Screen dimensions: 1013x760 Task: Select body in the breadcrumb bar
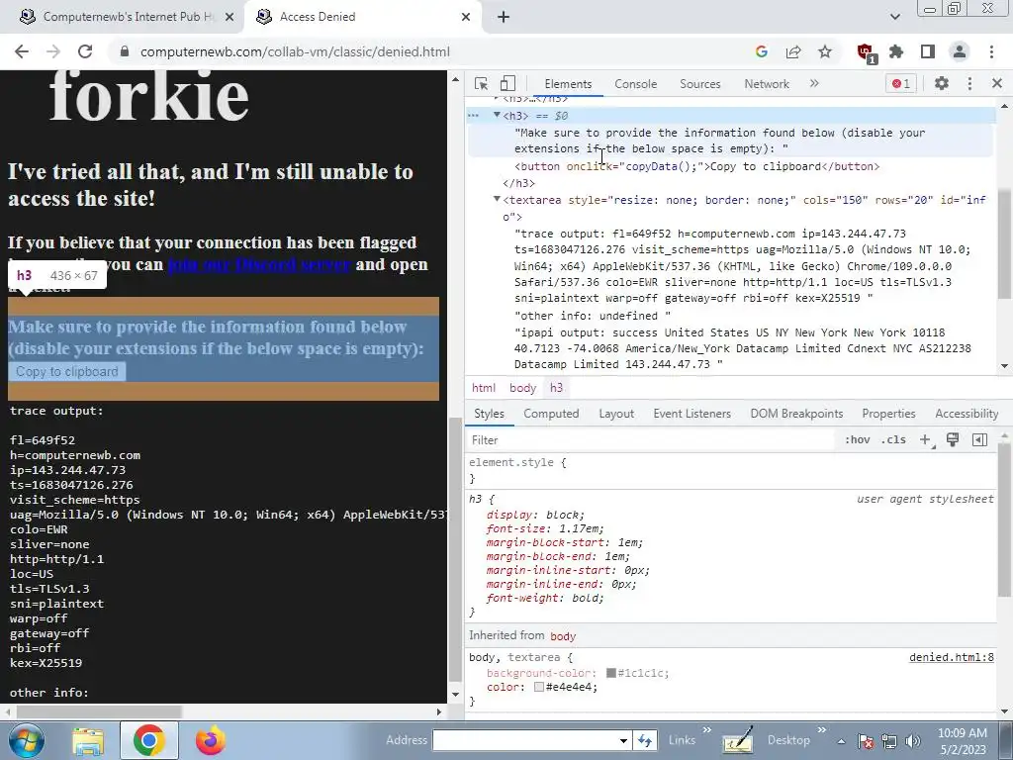tap(522, 388)
